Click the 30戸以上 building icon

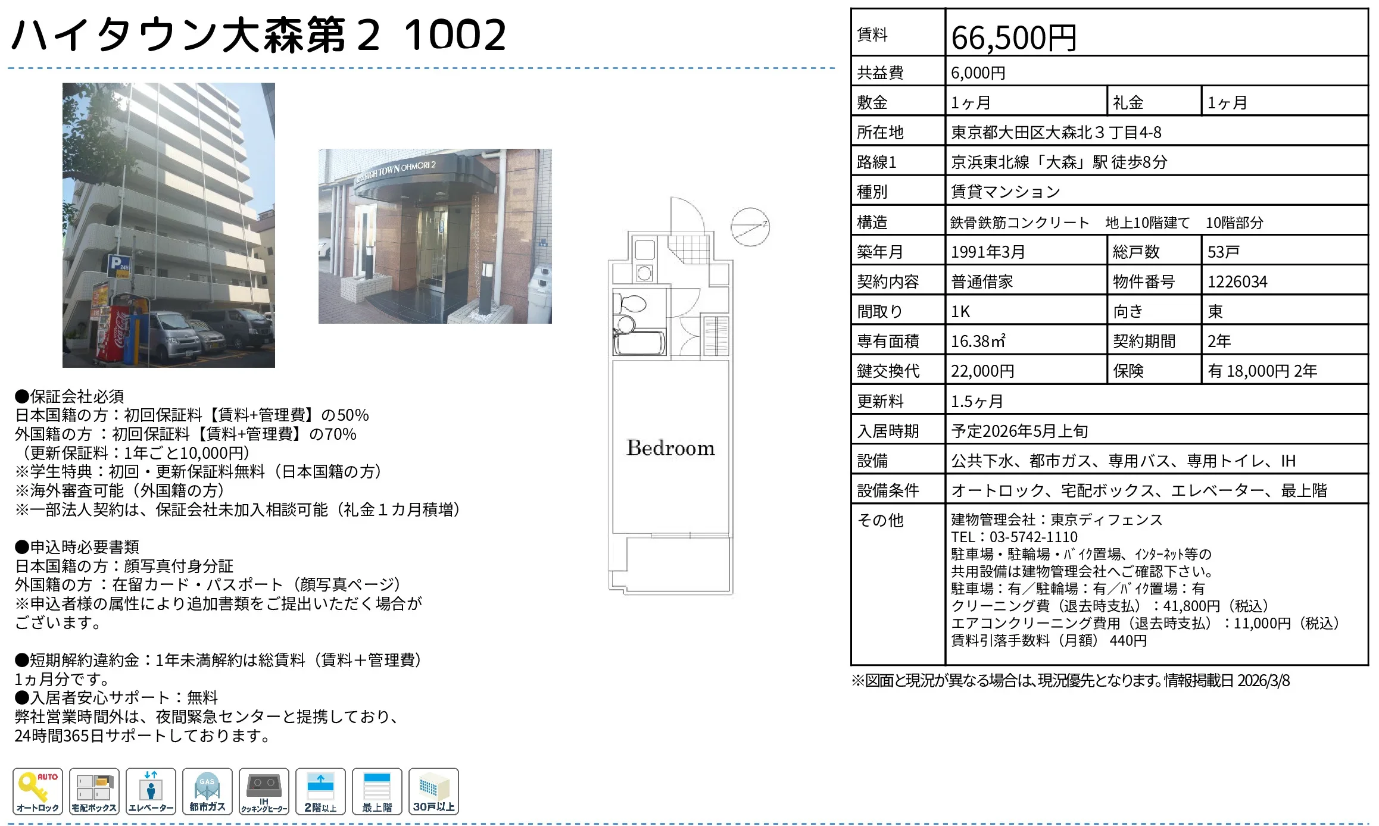tap(433, 791)
